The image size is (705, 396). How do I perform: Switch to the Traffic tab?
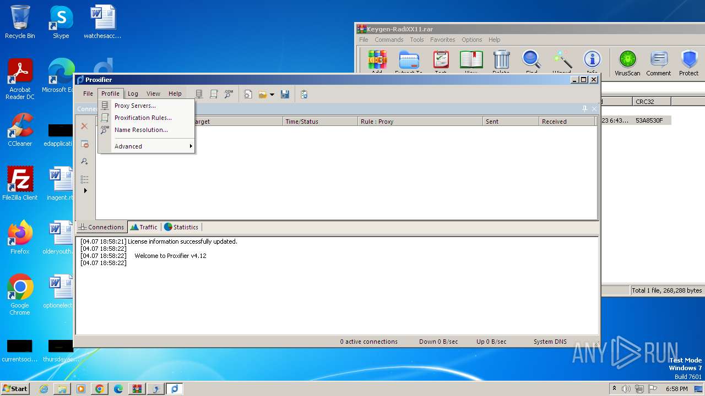coord(144,227)
